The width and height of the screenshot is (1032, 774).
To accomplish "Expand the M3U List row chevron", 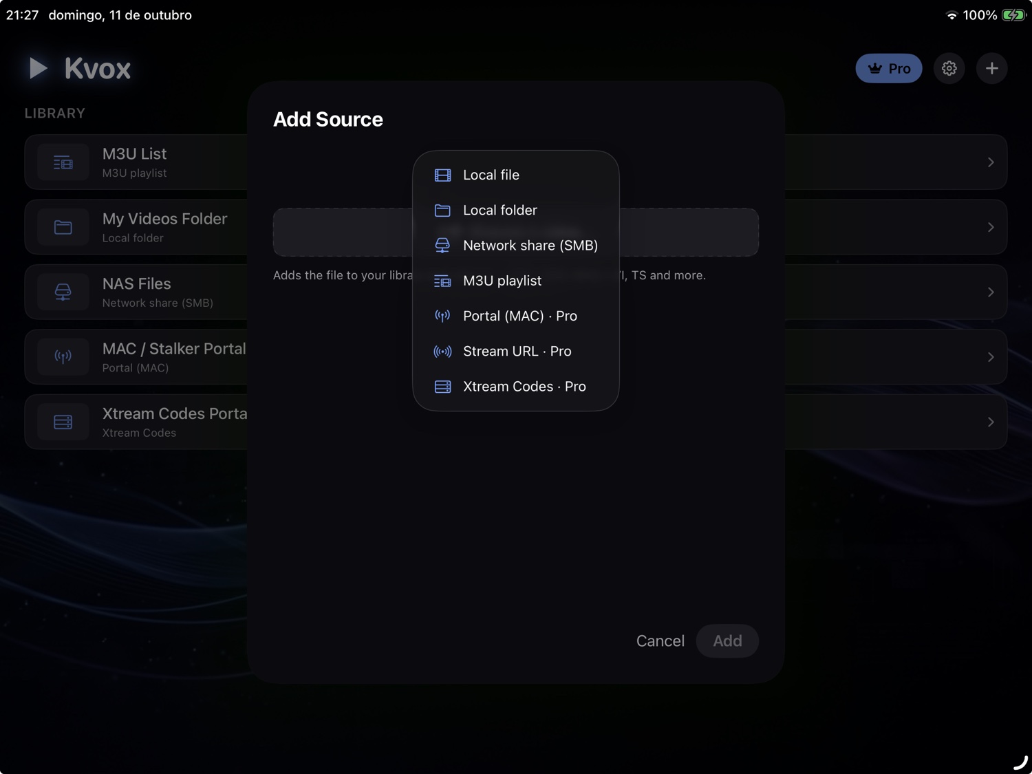I will 991,162.
